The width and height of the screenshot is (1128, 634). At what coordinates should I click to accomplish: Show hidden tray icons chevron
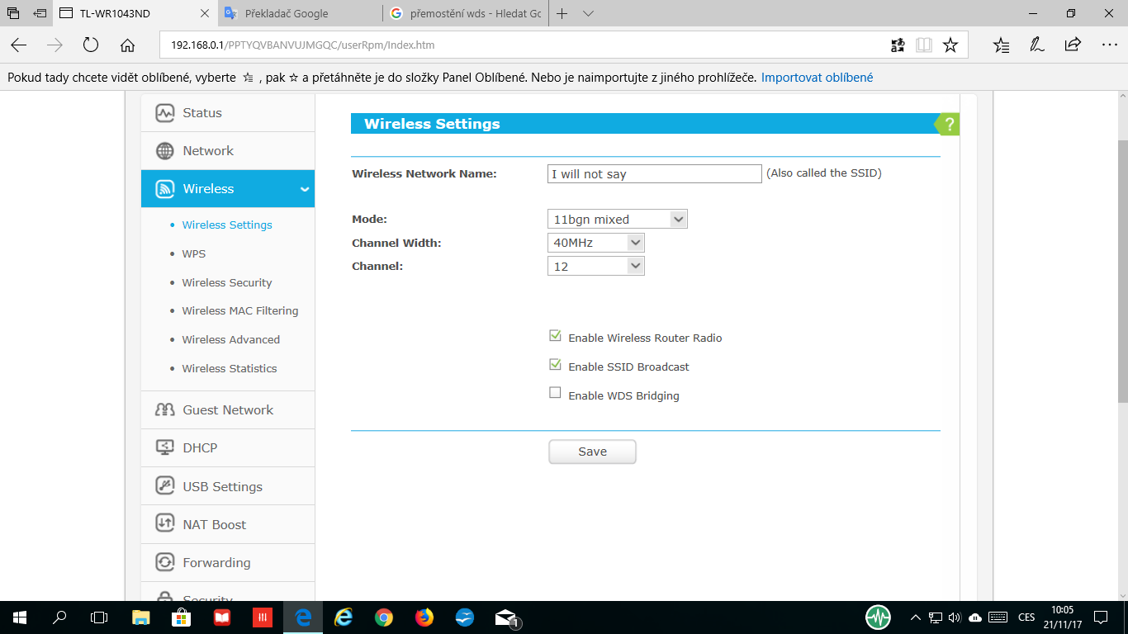coord(915,617)
